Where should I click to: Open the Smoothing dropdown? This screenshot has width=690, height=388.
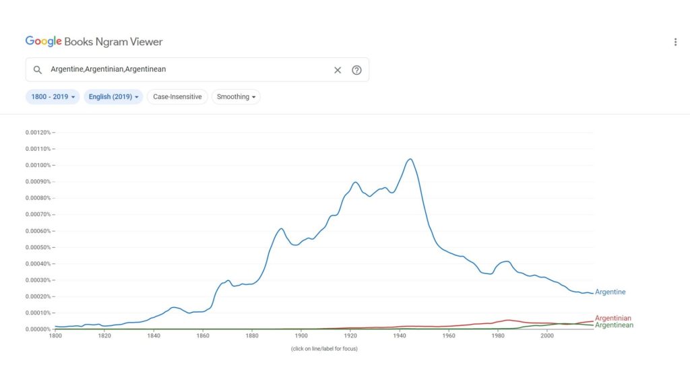tap(236, 97)
